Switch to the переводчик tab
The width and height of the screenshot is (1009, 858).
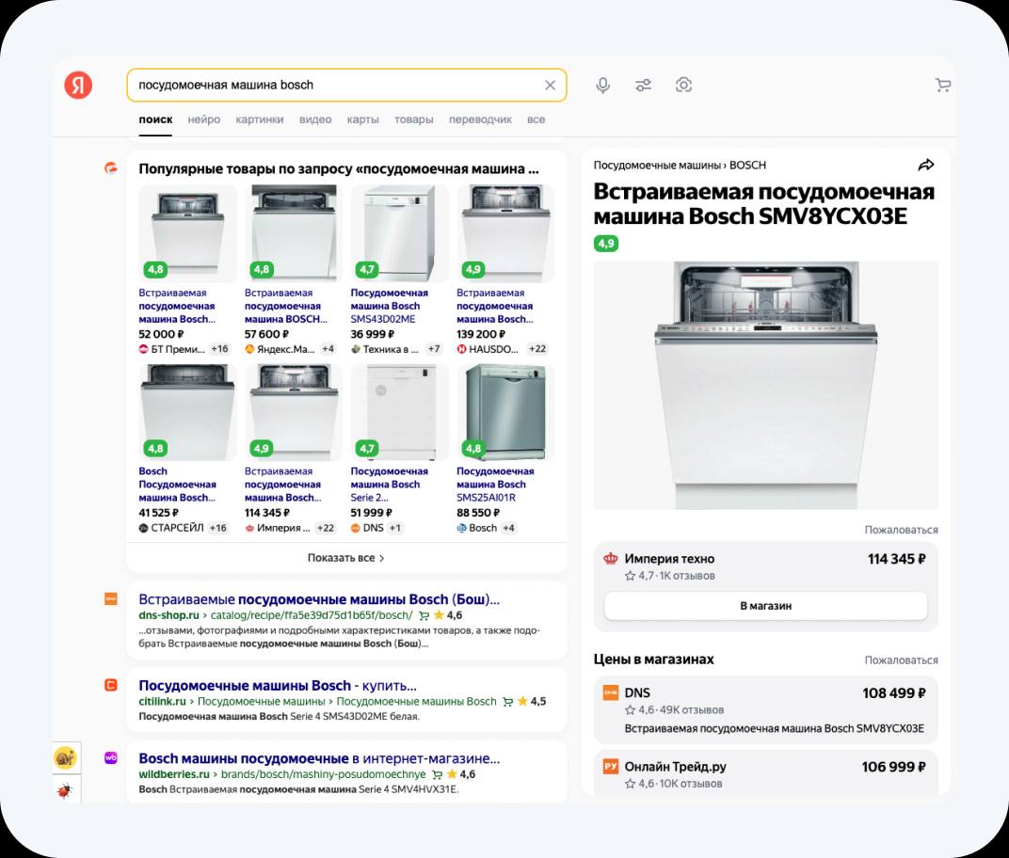pyautogui.click(x=480, y=119)
